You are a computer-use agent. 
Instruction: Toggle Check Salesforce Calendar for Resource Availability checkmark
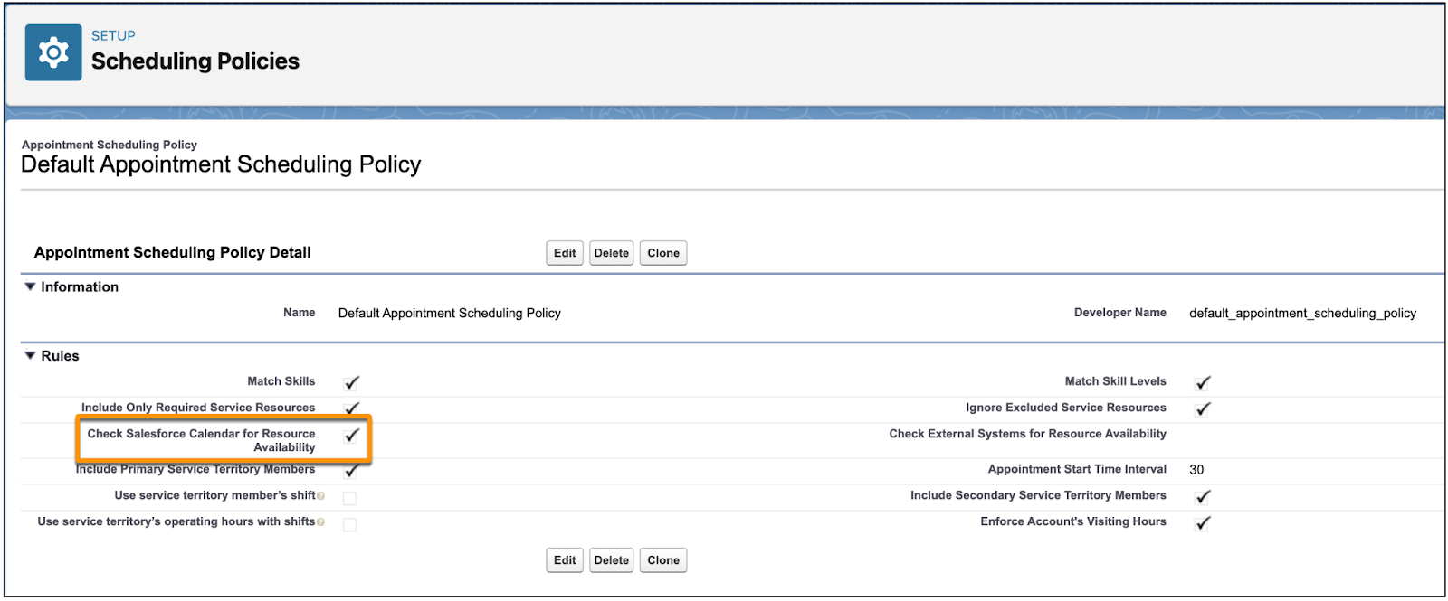[352, 436]
